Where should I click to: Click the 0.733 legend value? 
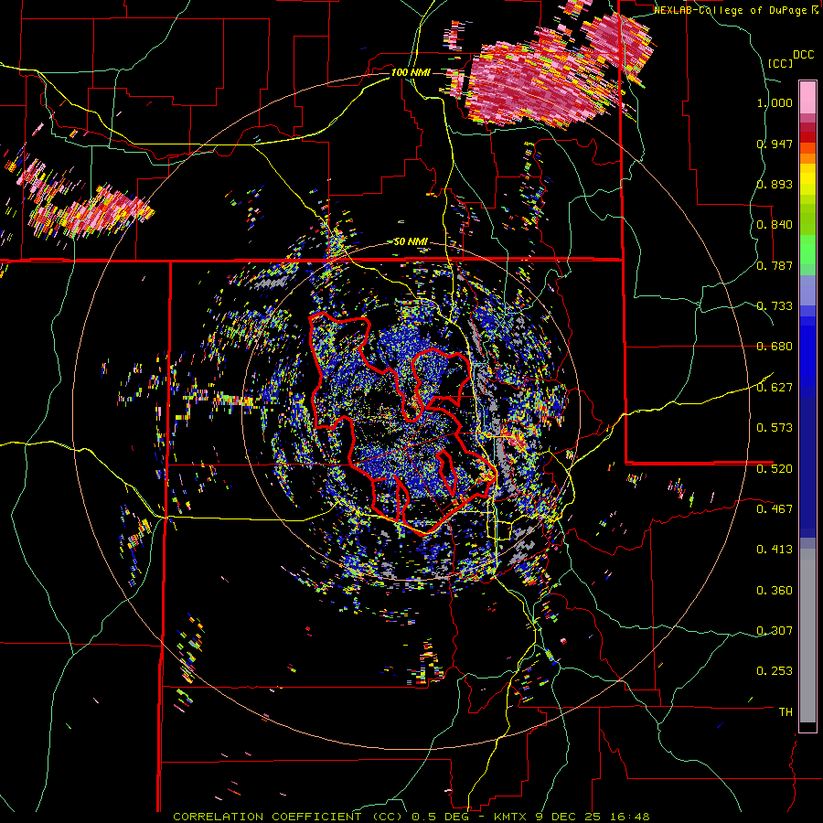pos(775,306)
